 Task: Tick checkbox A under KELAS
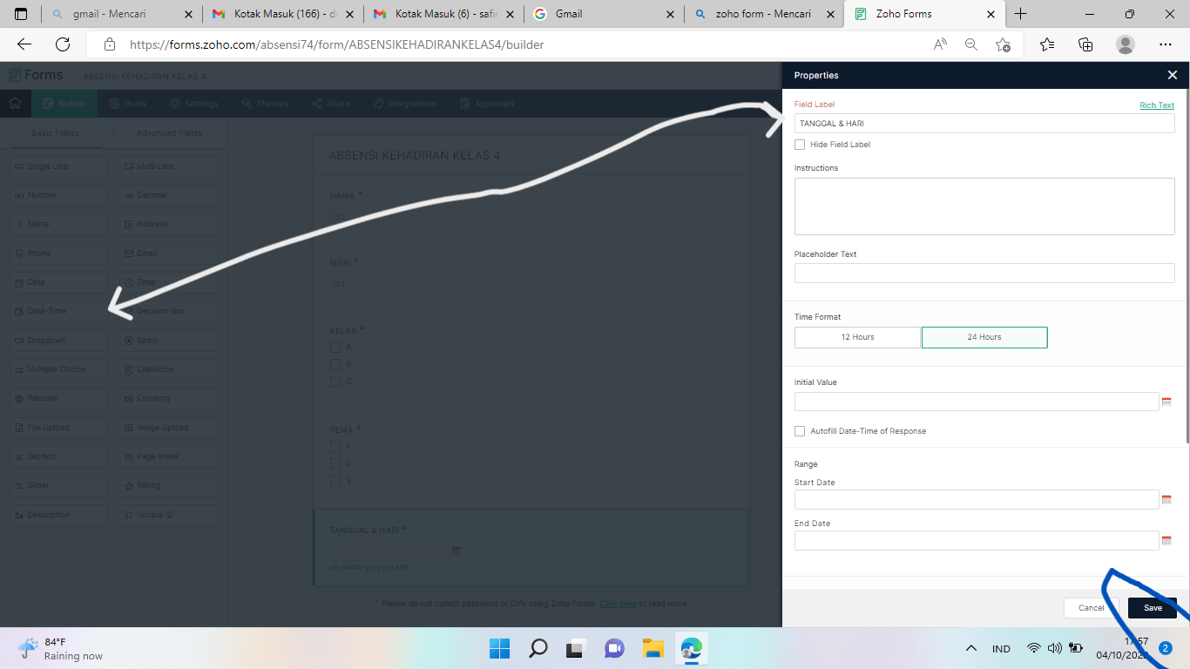(x=335, y=347)
